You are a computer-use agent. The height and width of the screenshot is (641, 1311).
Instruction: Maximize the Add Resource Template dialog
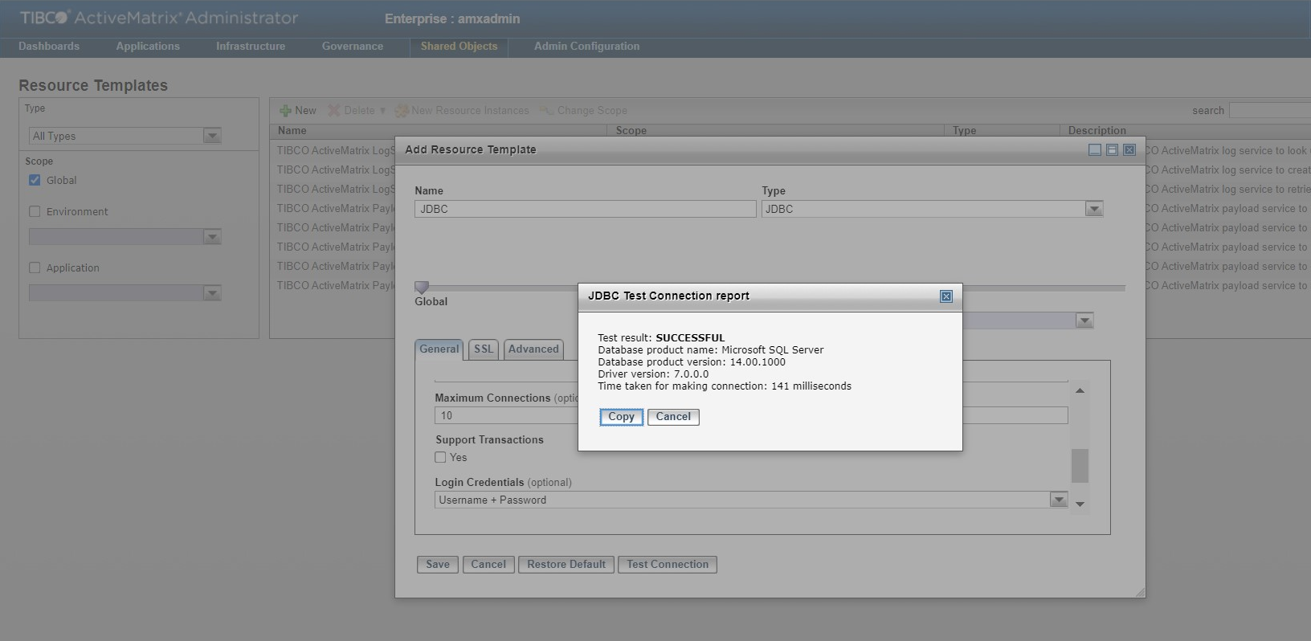point(1112,150)
